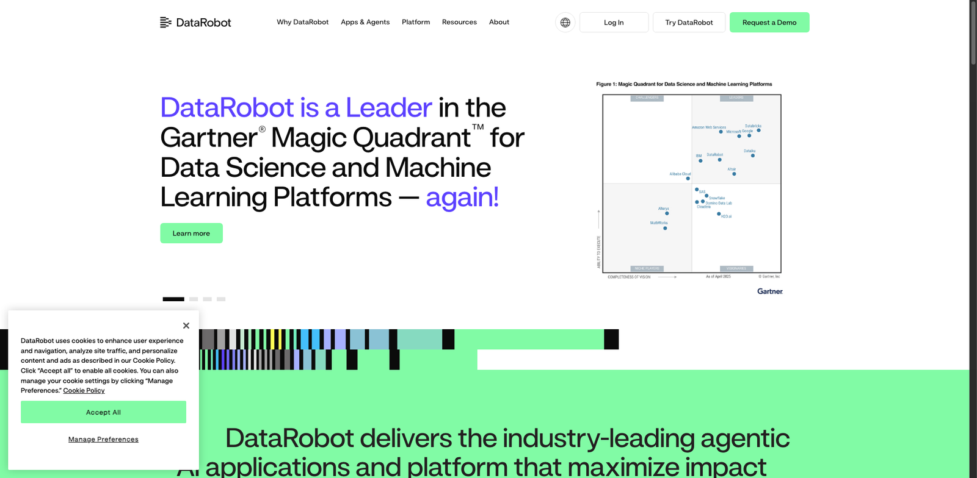Click the Try DataRobot button

689,23
